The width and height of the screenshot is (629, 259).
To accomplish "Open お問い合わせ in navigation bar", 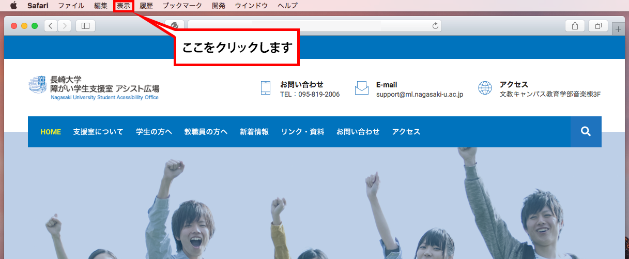I will (x=358, y=132).
